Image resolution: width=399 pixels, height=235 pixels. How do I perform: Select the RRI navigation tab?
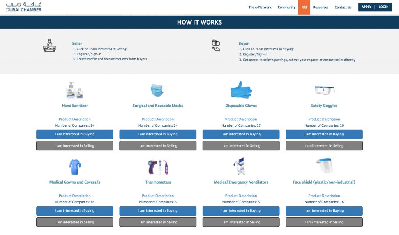coord(304,7)
